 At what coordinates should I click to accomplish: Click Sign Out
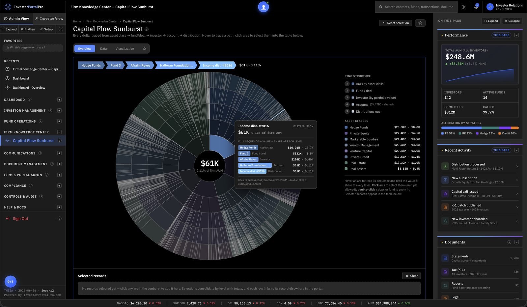coord(20,218)
